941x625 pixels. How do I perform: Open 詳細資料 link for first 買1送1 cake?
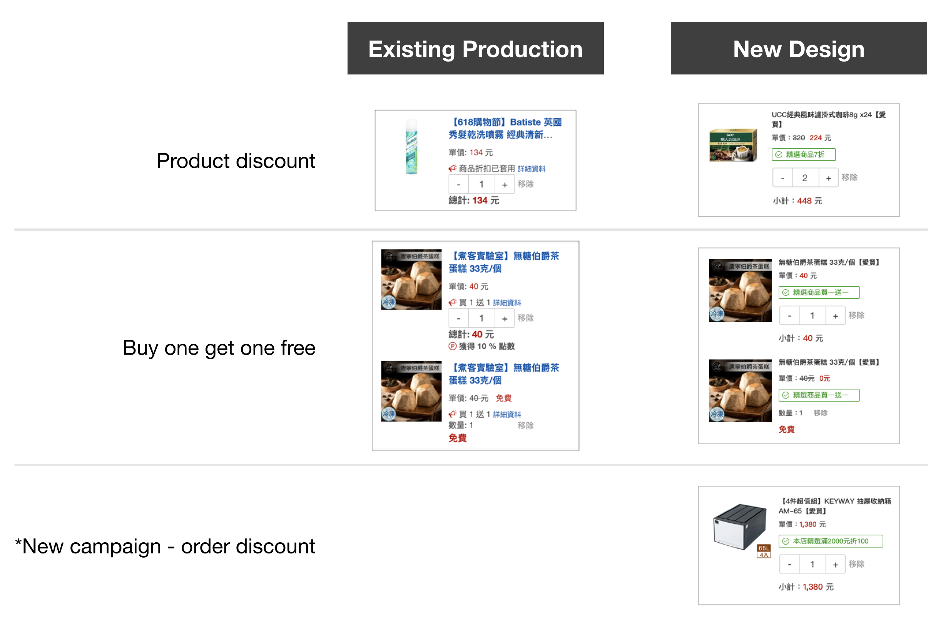point(506,303)
